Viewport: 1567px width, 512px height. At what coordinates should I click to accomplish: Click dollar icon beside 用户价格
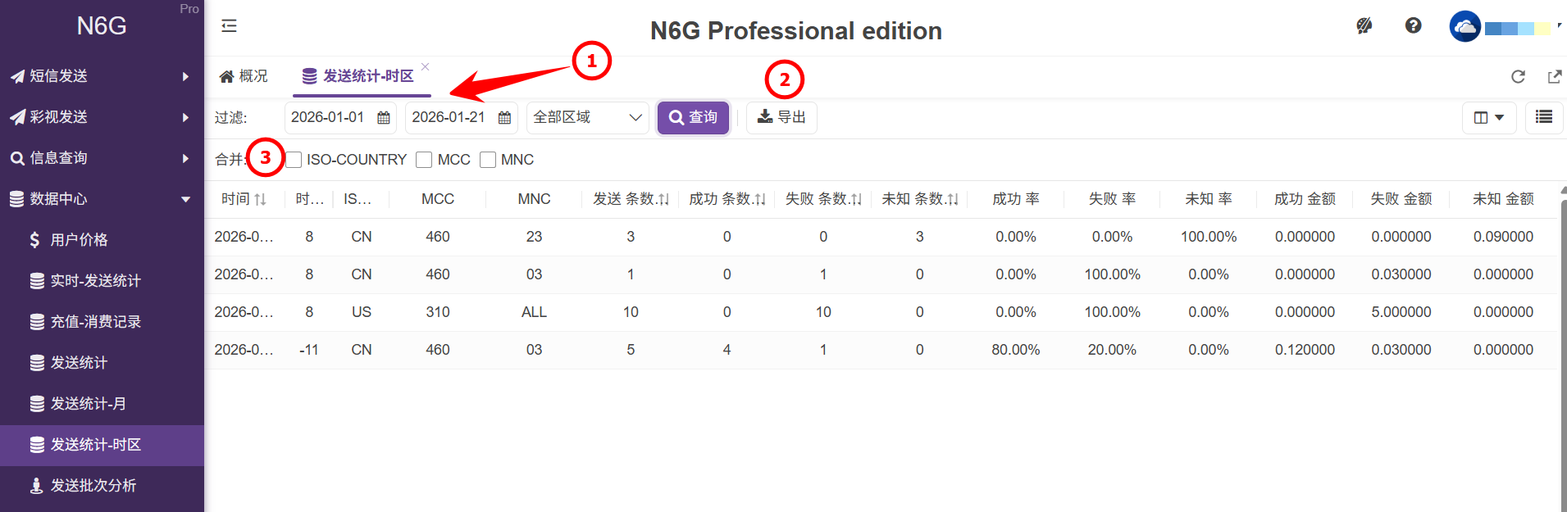coord(34,240)
